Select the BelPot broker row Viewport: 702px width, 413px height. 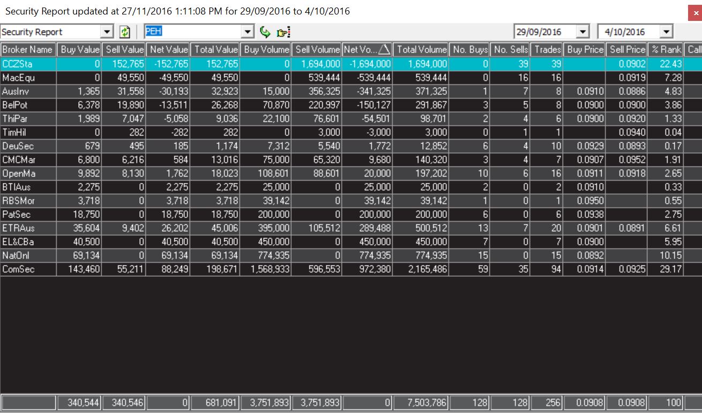pos(351,105)
